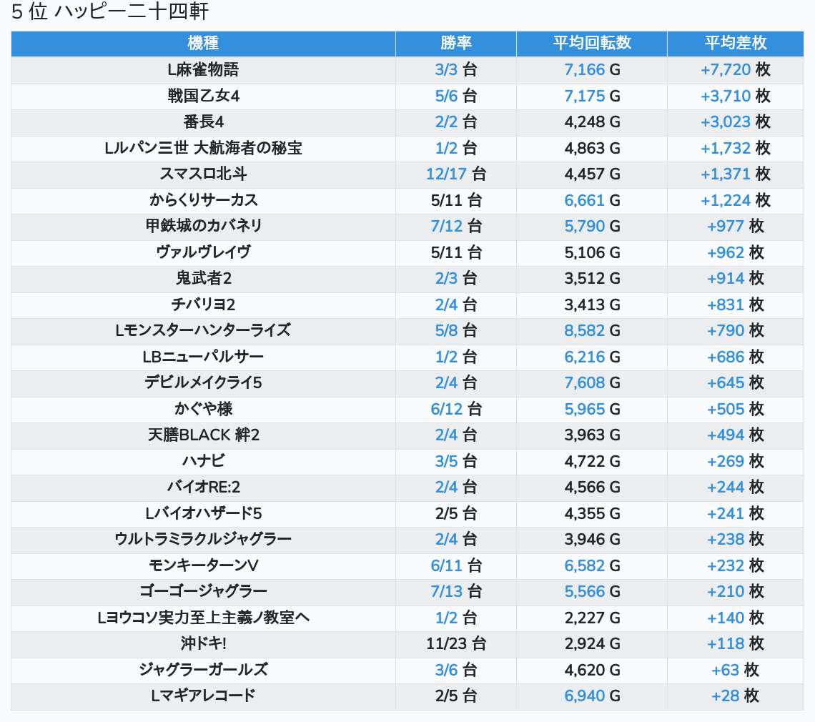This screenshot has width=815, height=722.
Task: Click the デビルメイクライ5 machine name
Action: [x=203, y=383]
